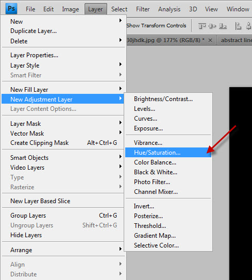Add a Posterize adjustment layer

pos(169,216)
